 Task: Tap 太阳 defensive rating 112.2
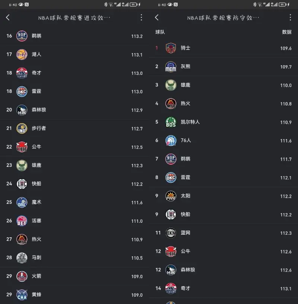[x=286, y=196]
